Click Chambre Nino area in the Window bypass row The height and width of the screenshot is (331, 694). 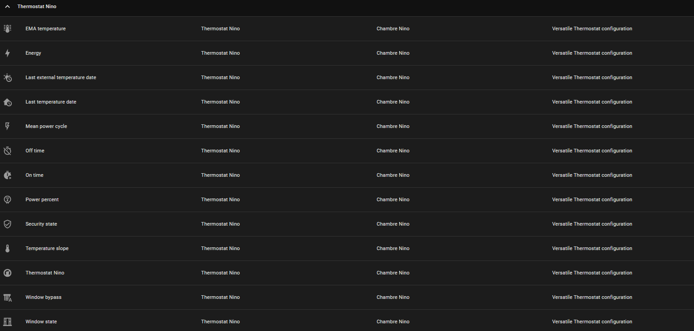393,297
